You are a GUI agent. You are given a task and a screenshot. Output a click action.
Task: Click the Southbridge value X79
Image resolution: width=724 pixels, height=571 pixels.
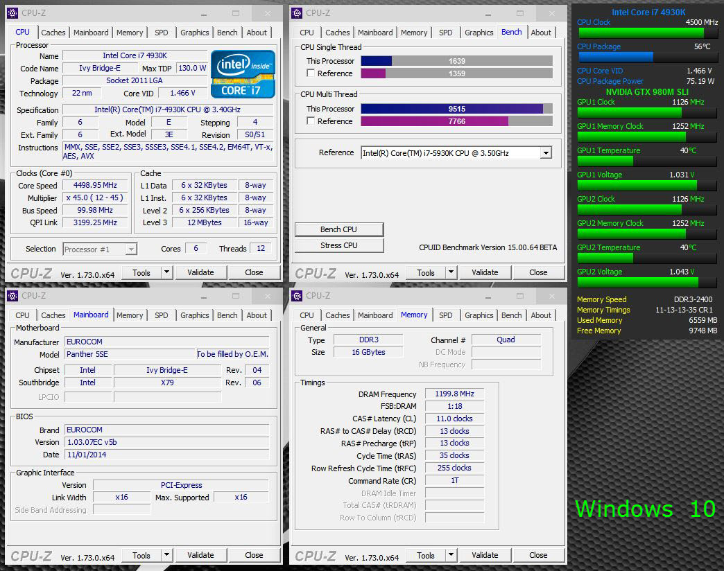pyautogui.click(x=167, y=383)
